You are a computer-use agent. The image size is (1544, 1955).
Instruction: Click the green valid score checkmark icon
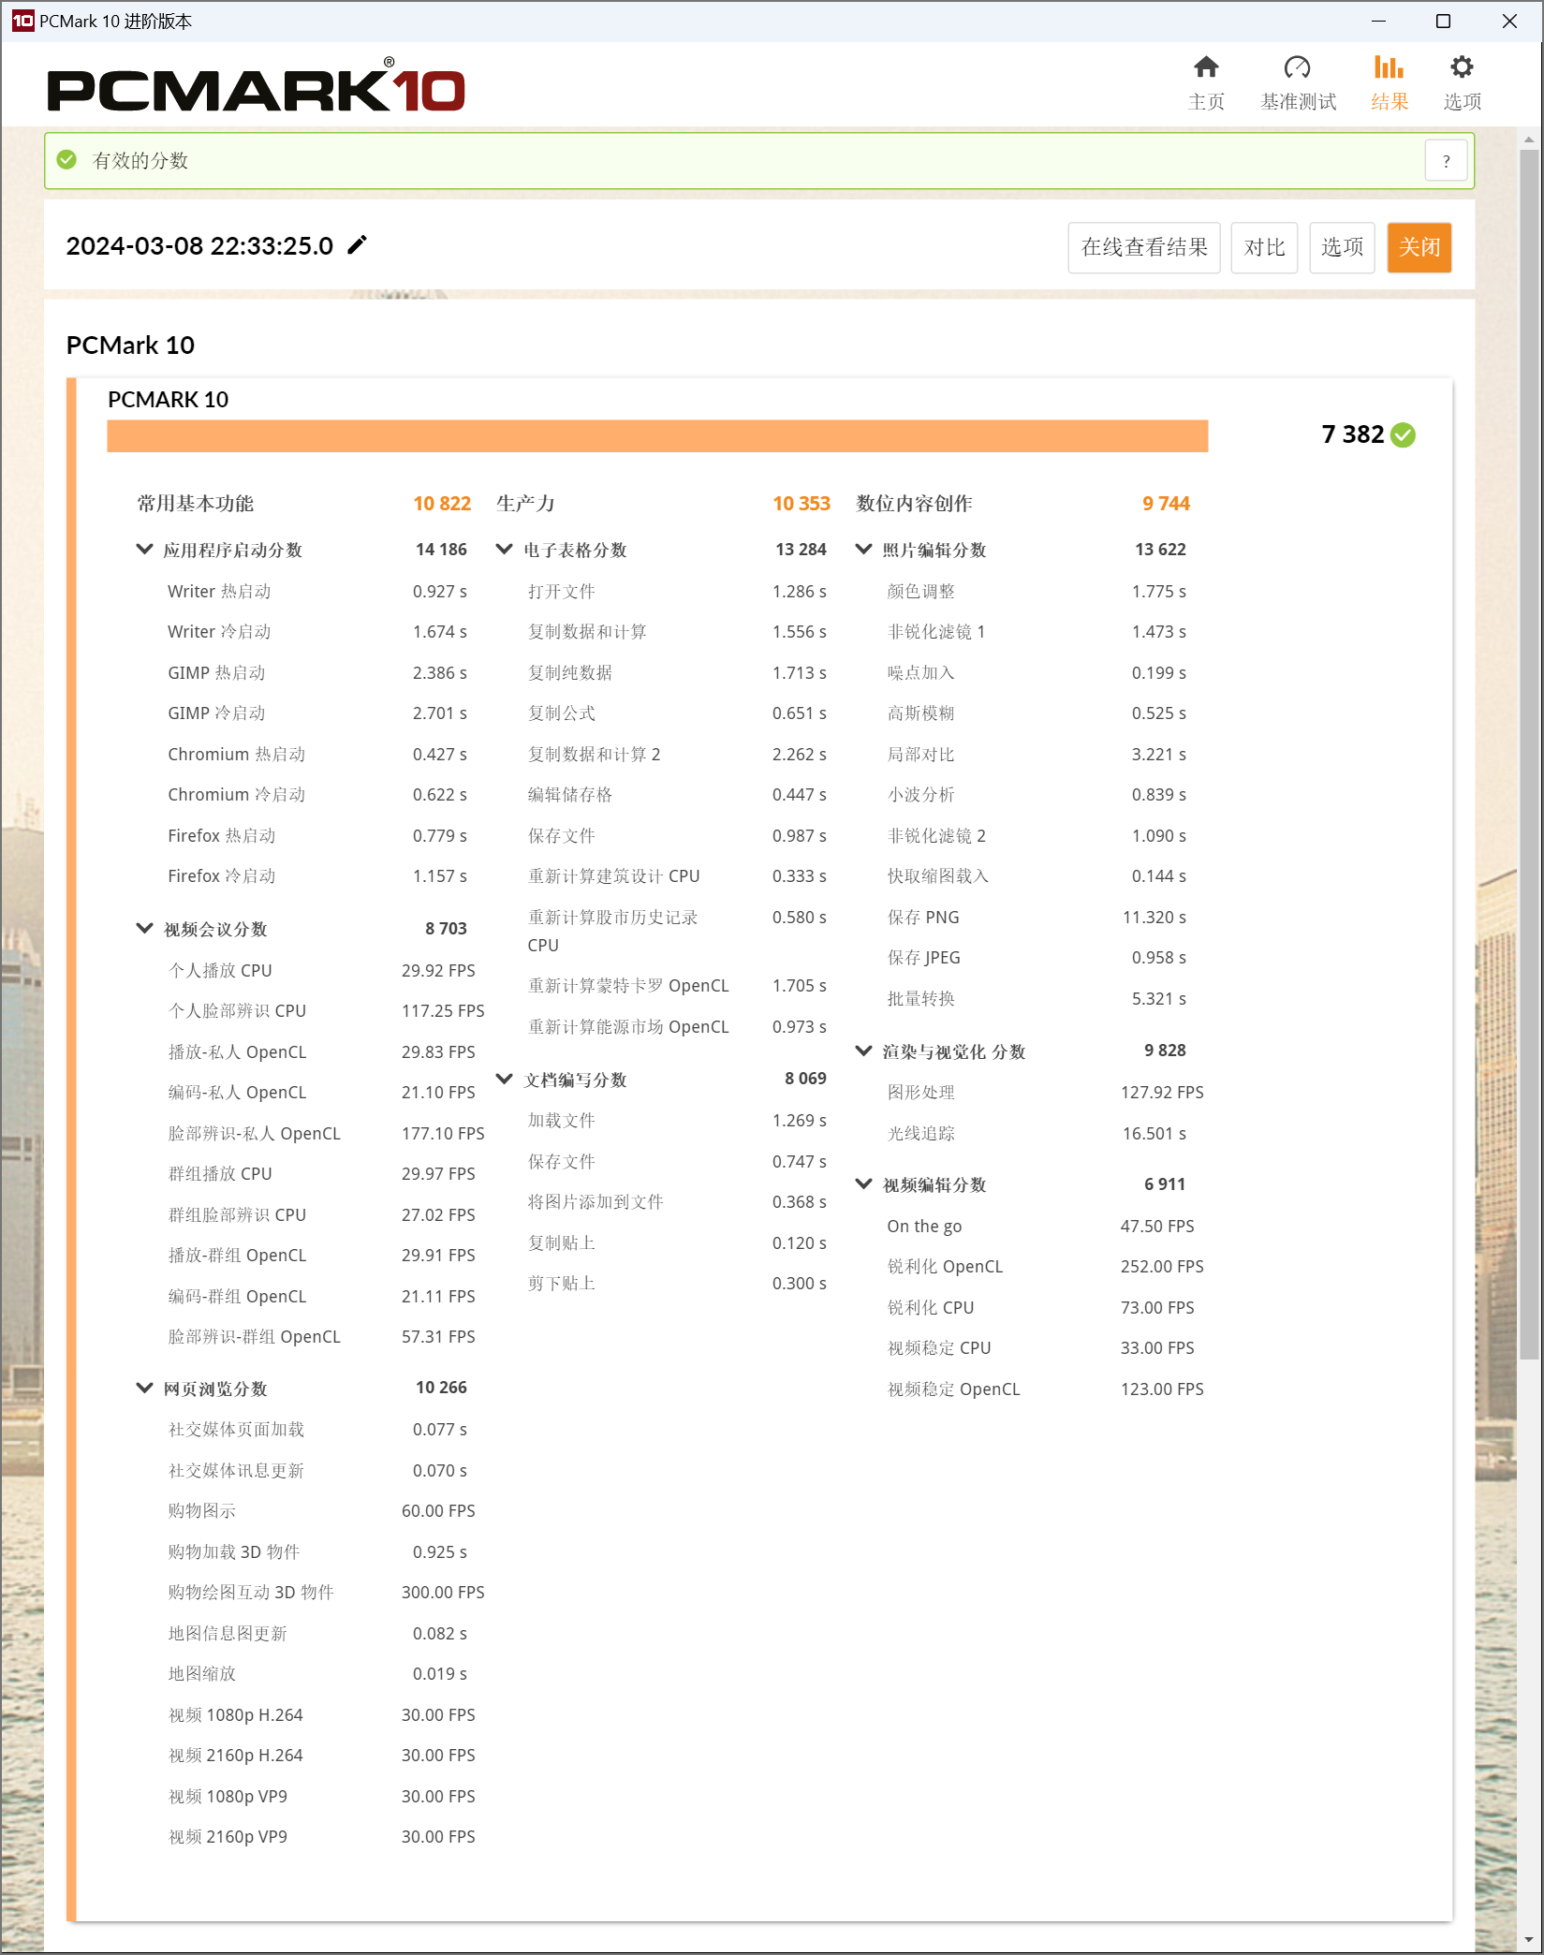[x=66, y=160]
